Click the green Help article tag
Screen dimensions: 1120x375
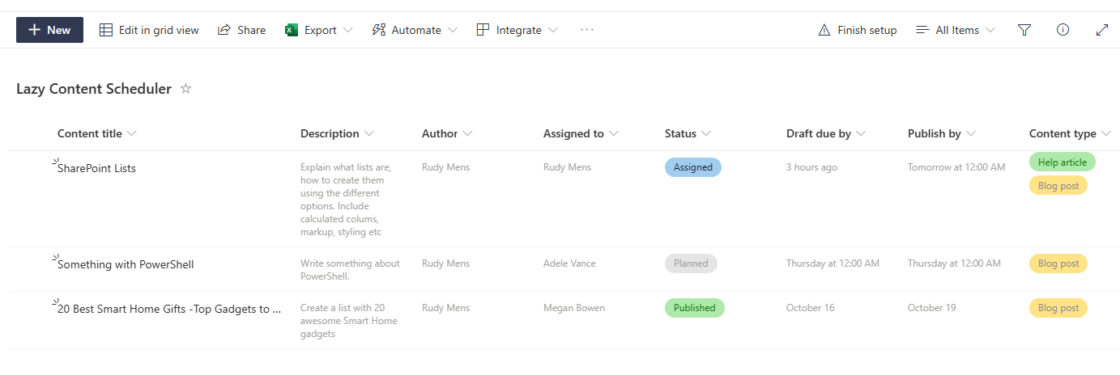(x=1062, y=162)
